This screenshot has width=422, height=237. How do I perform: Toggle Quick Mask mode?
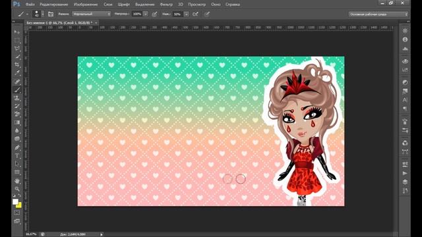[x=17, y=213]
